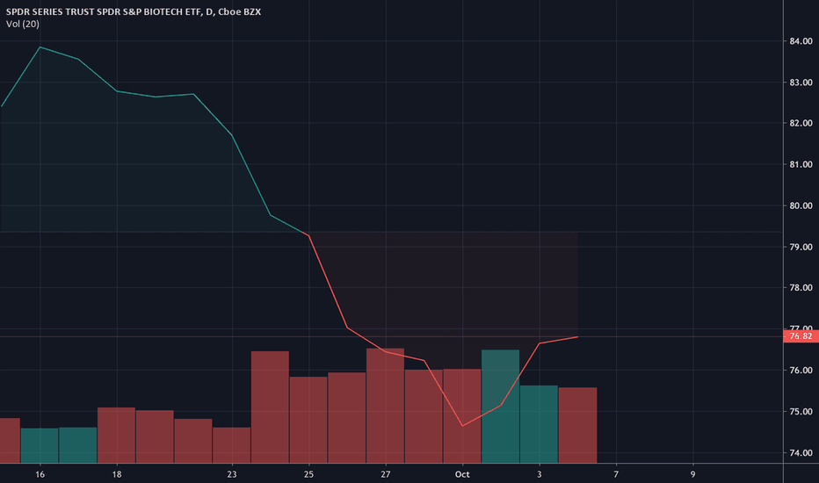The height and width of the screenshot is (483, 819).
Task: Click the date label 25 on time axis
Action: click(x=308, y=474)
